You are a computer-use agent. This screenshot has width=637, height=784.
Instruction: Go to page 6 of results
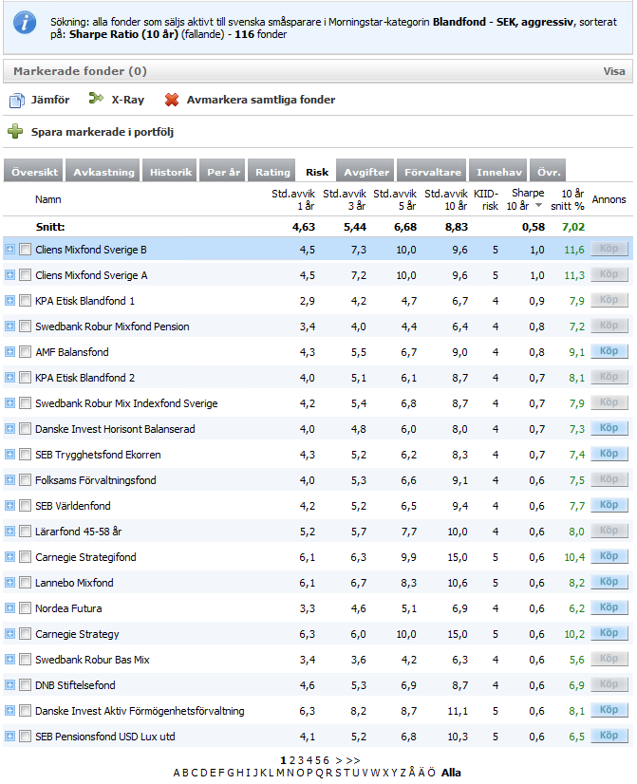pyautogui.click(x=326, y=760)
